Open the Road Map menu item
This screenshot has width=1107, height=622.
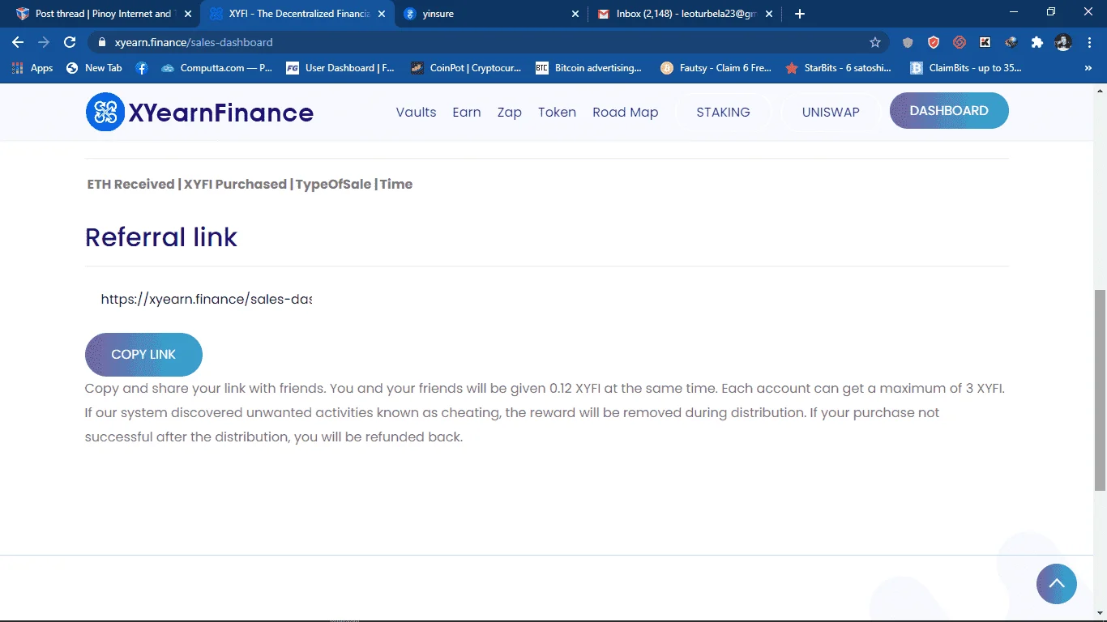pyautogui.click(x=626, y=113)
